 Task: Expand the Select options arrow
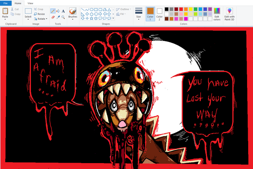(x=28, y=19)
